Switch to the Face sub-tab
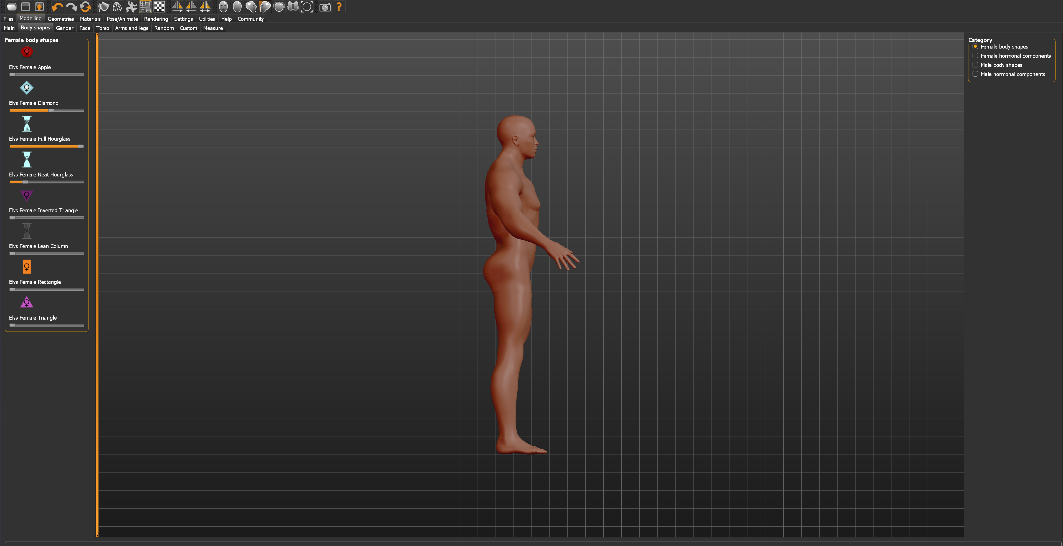Viewport: 1063px width, 546px height. click(x=85, y=28)
